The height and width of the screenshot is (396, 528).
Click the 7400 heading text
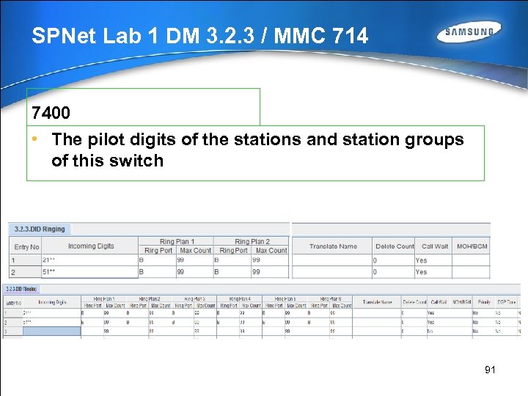point(51,112)
